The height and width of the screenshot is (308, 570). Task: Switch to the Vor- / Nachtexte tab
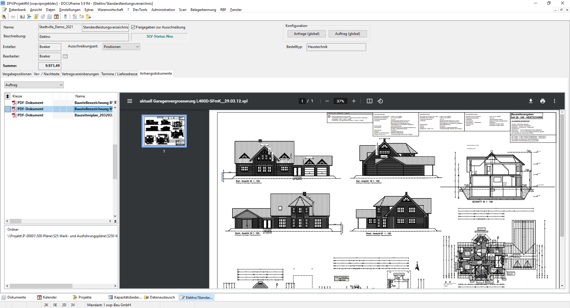pyautogui.click(x=47, y=74)
